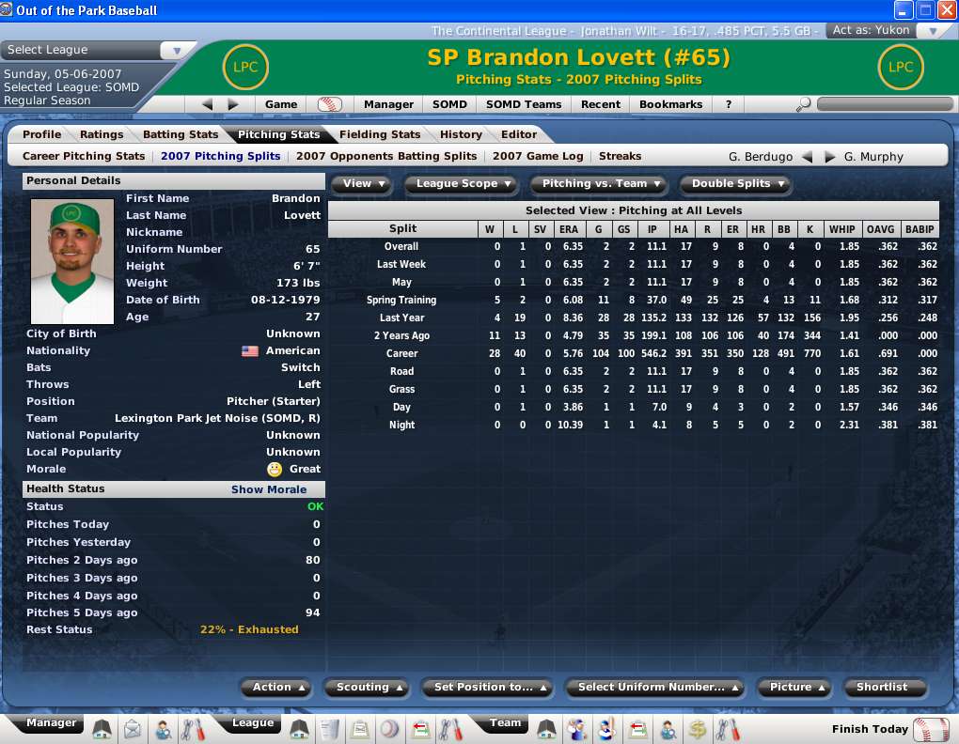Image resolution: width=959 pixels, height=744 pixels.
Task: Open the Select Uniform Number... menu
Action: click(x=657, y=688)
